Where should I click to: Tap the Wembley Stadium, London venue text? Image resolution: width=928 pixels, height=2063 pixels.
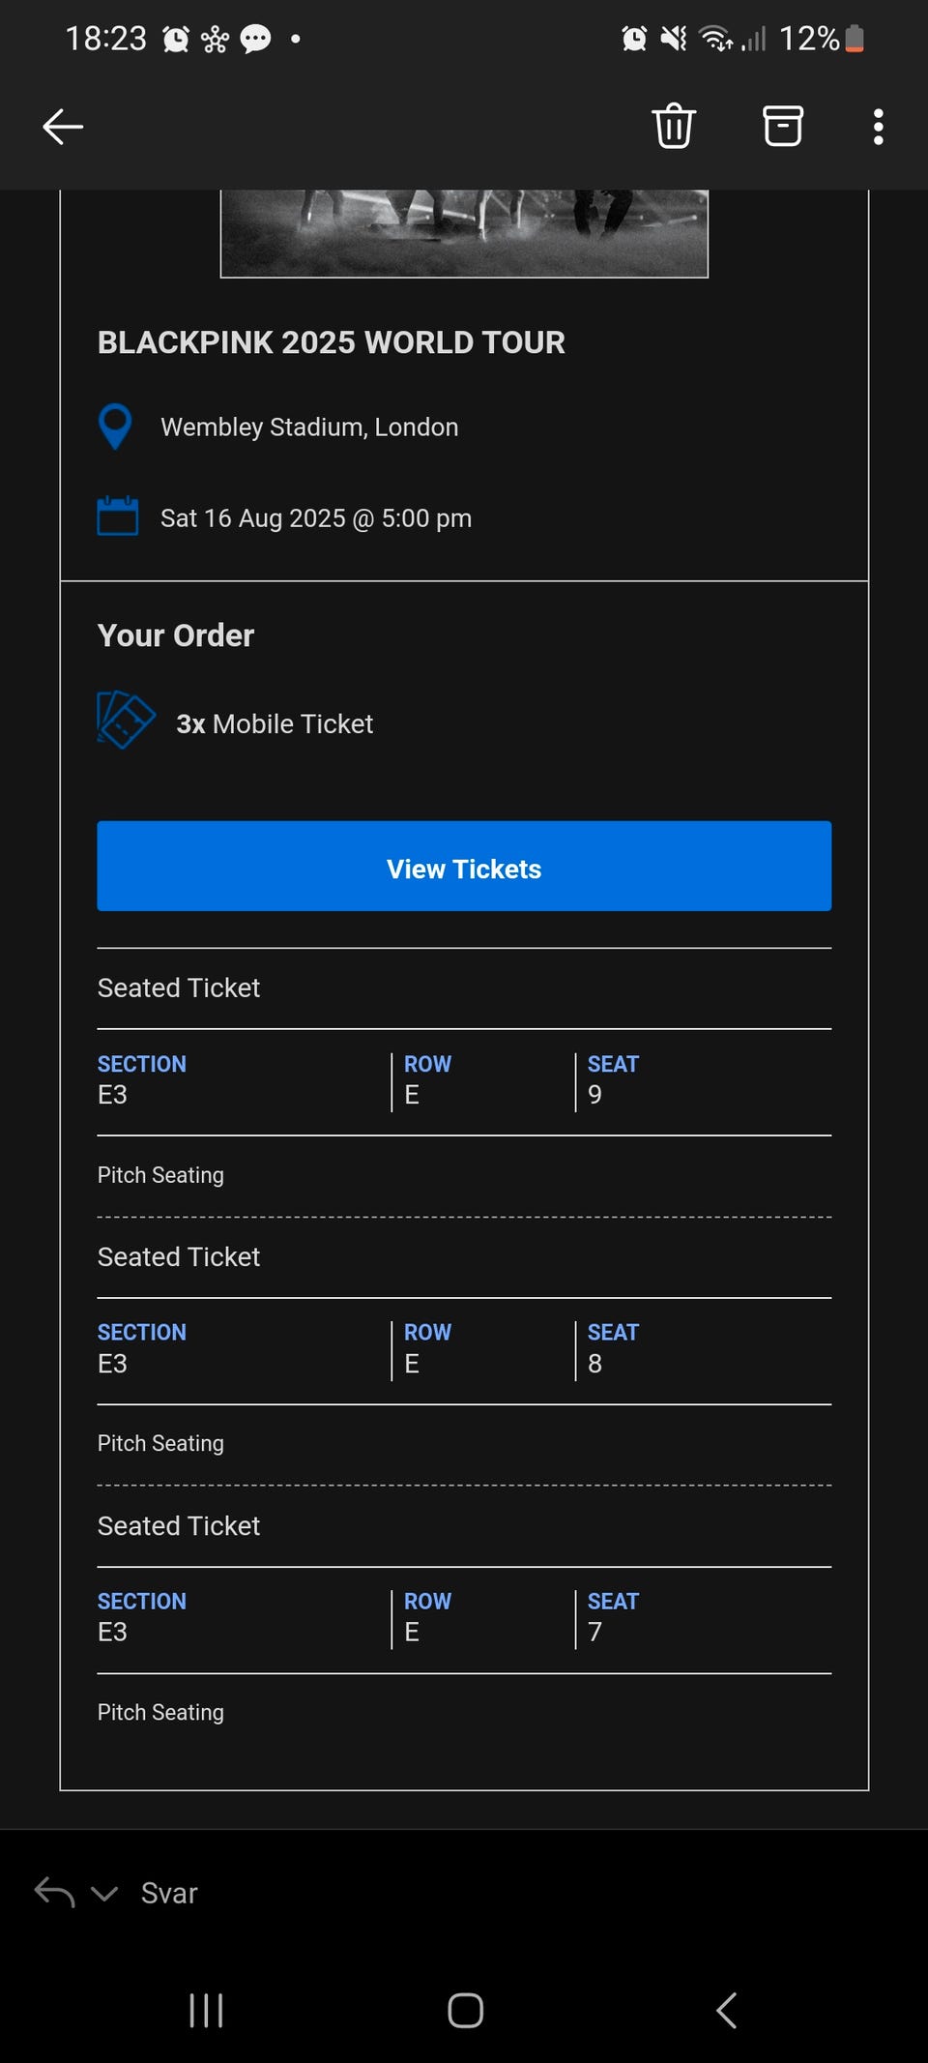pos(309,427)
